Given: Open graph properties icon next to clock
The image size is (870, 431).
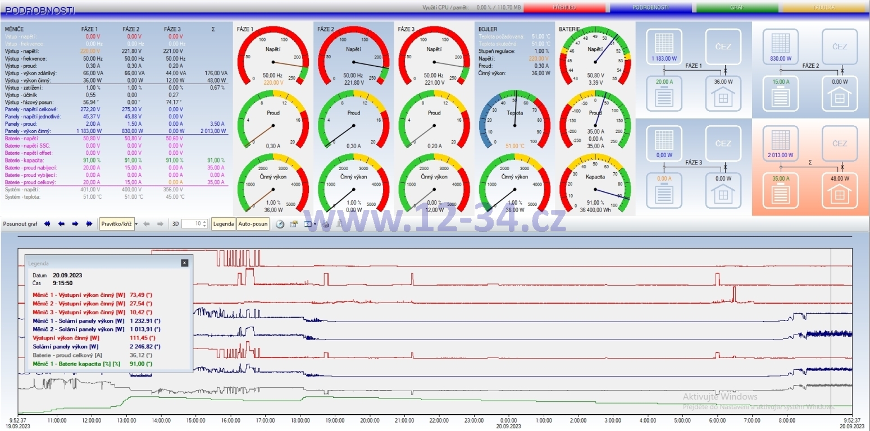Looking at the screenshot, I should [294, 224].
